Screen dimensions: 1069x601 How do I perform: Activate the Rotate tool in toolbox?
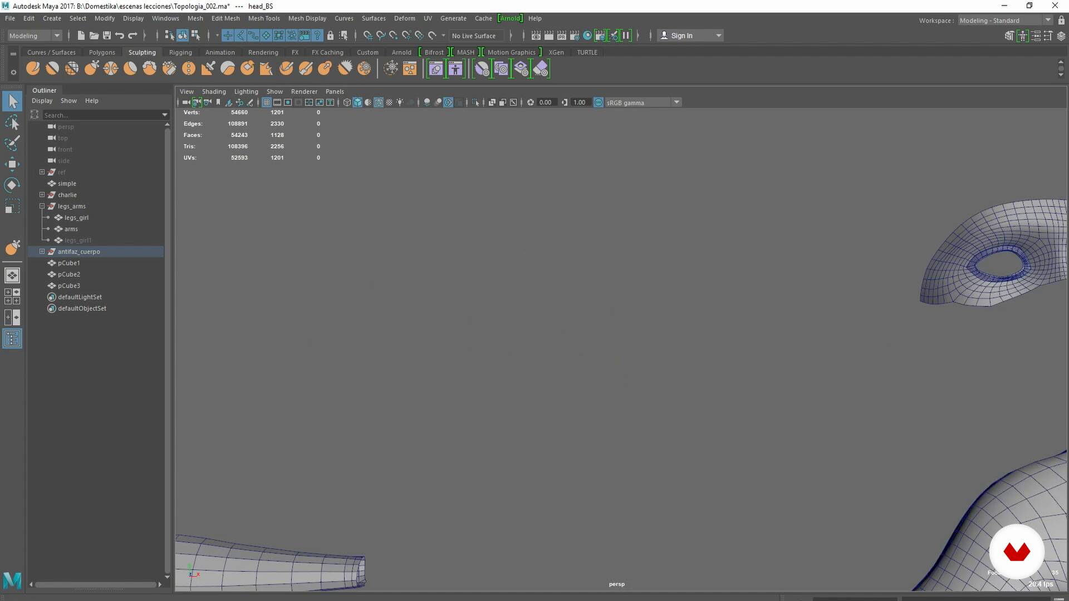click(12, 185)
